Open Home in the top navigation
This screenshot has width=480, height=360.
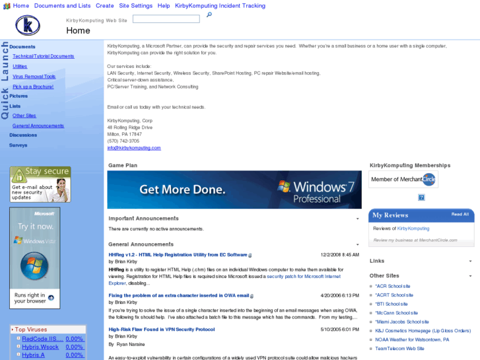(x=21, y=6)
